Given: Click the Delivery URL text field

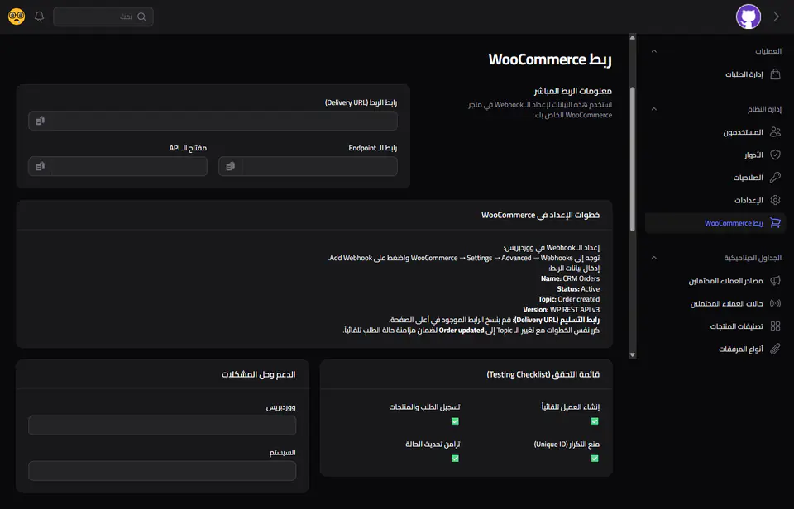Looking at the screenshot, I should pyautogui.click(x=213, y=121).
